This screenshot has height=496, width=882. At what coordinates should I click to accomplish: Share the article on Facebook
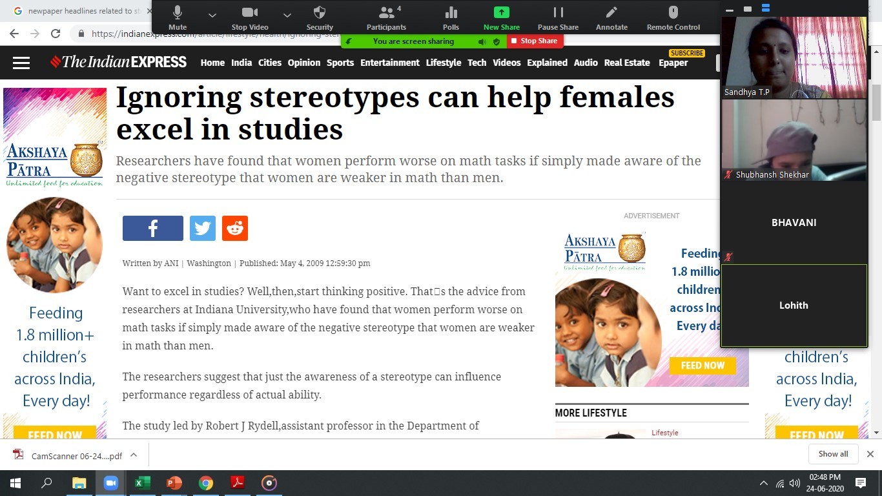153,229
